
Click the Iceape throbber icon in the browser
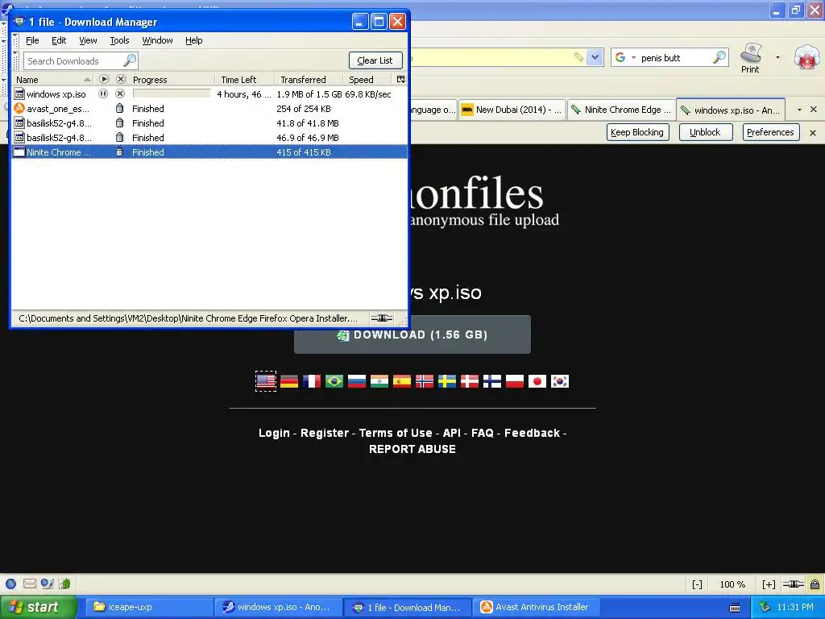807,56
